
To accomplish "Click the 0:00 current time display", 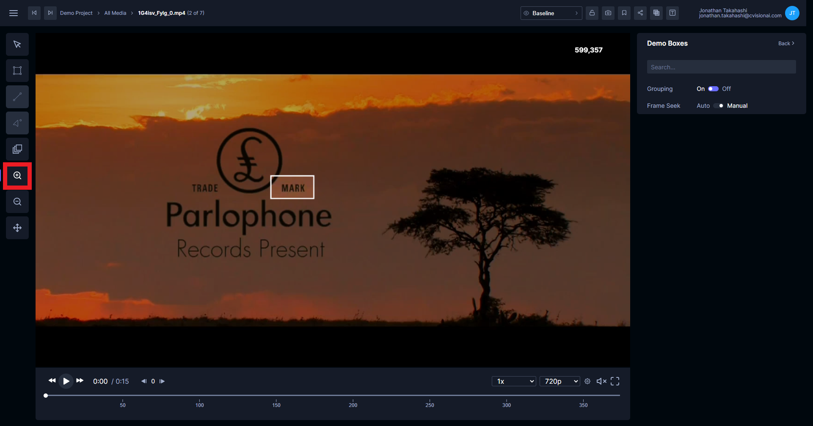I will click(100, 381).
